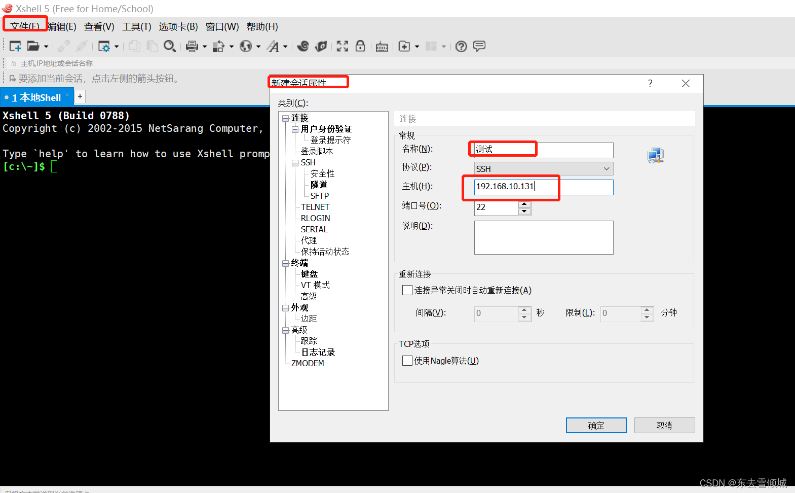
Task: Open the Open Session dropdown arrow
Action: point(46,47)
